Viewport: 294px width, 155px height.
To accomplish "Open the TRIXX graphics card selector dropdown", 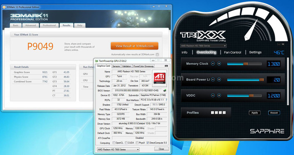I will (x=203, y=46).
